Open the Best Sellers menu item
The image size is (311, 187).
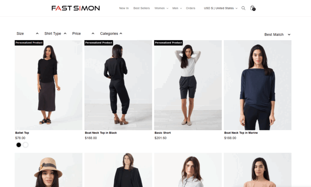point(142,8)
